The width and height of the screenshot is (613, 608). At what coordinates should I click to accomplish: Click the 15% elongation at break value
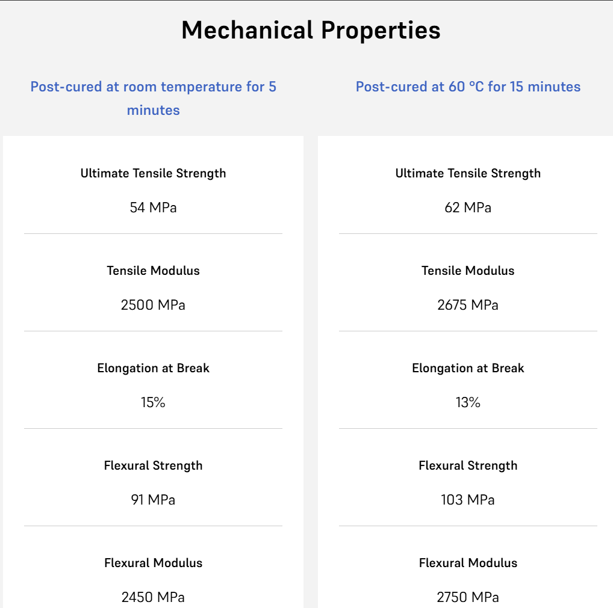point(153,402)
